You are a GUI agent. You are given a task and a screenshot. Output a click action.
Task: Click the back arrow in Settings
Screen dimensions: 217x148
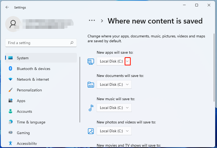7,7
